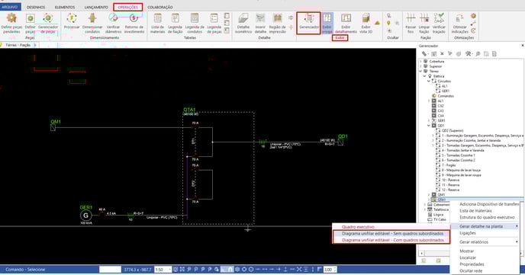Click Otimizar indicações icon
The width and height of the screenshot is (525, 275).
point(459,24)
